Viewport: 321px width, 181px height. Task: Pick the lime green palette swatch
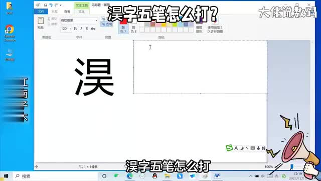(175, 25)
